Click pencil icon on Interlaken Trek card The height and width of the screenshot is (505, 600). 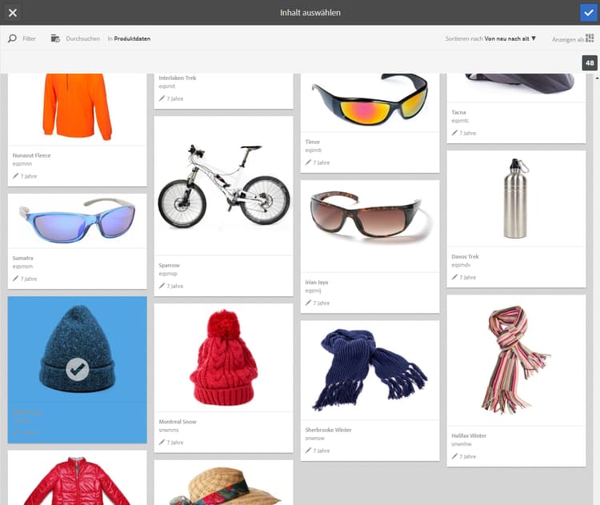162,98
